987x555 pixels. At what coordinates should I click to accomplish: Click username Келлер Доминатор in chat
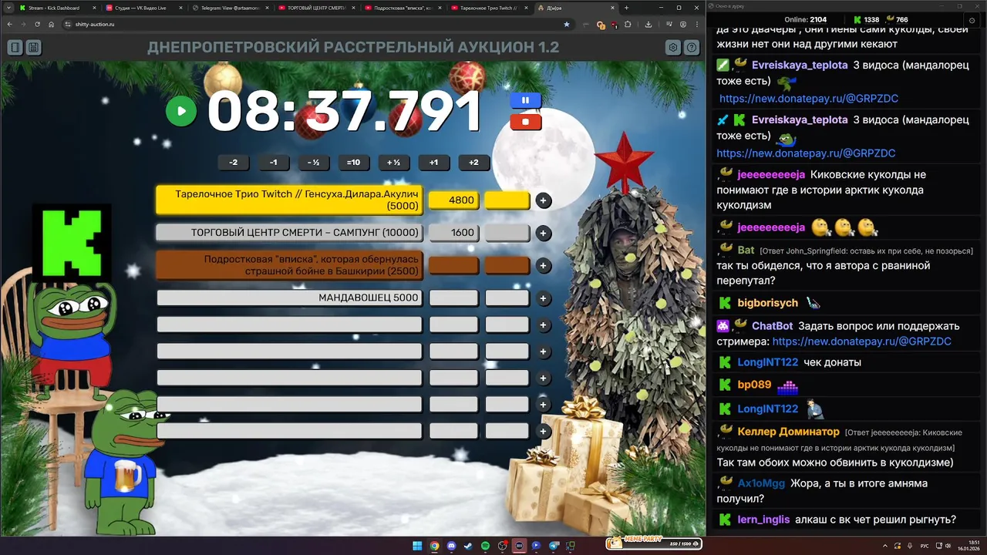pos(788,432)
